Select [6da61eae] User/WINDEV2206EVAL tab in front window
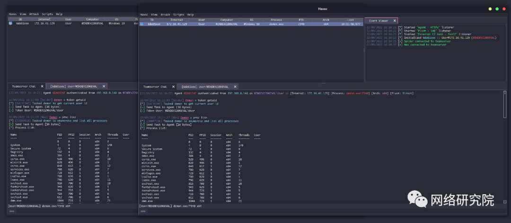The width and height of the screenshot is (511, 223). coord(205,86)
